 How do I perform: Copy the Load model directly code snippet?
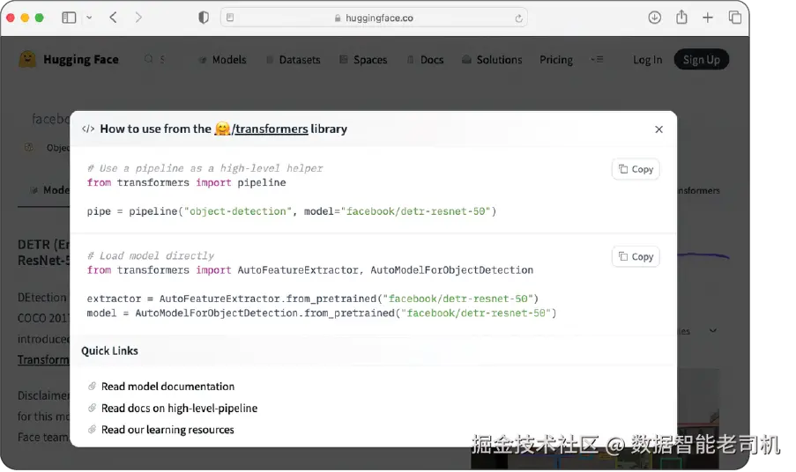click(636, 256)
